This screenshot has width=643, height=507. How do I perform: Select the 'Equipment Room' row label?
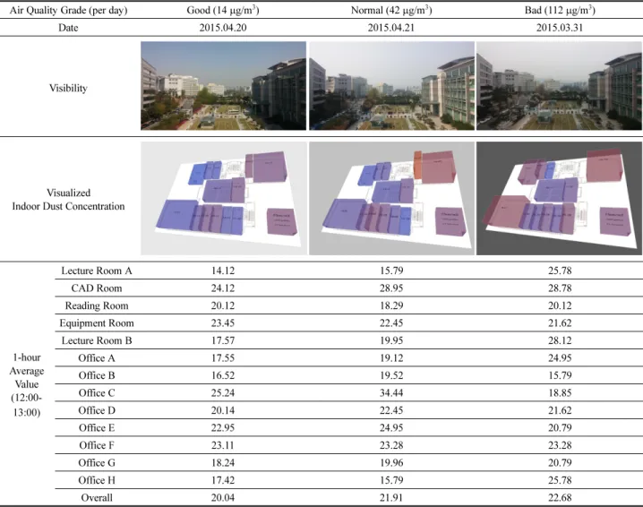[97, 323]
